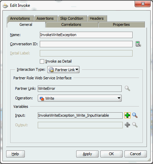Switch to the Annotations tab
Viewport: 153px width, 164px height.
coord(20,18)
